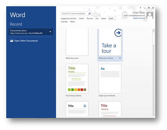The image size is (167, 130).
Task: Pin Document1.docx to the recent list
Action: click(50, 32)
